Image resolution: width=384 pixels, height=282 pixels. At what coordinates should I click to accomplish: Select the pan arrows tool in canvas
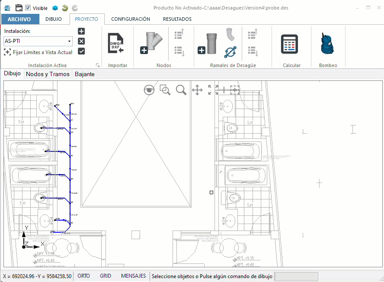[197, 90]
